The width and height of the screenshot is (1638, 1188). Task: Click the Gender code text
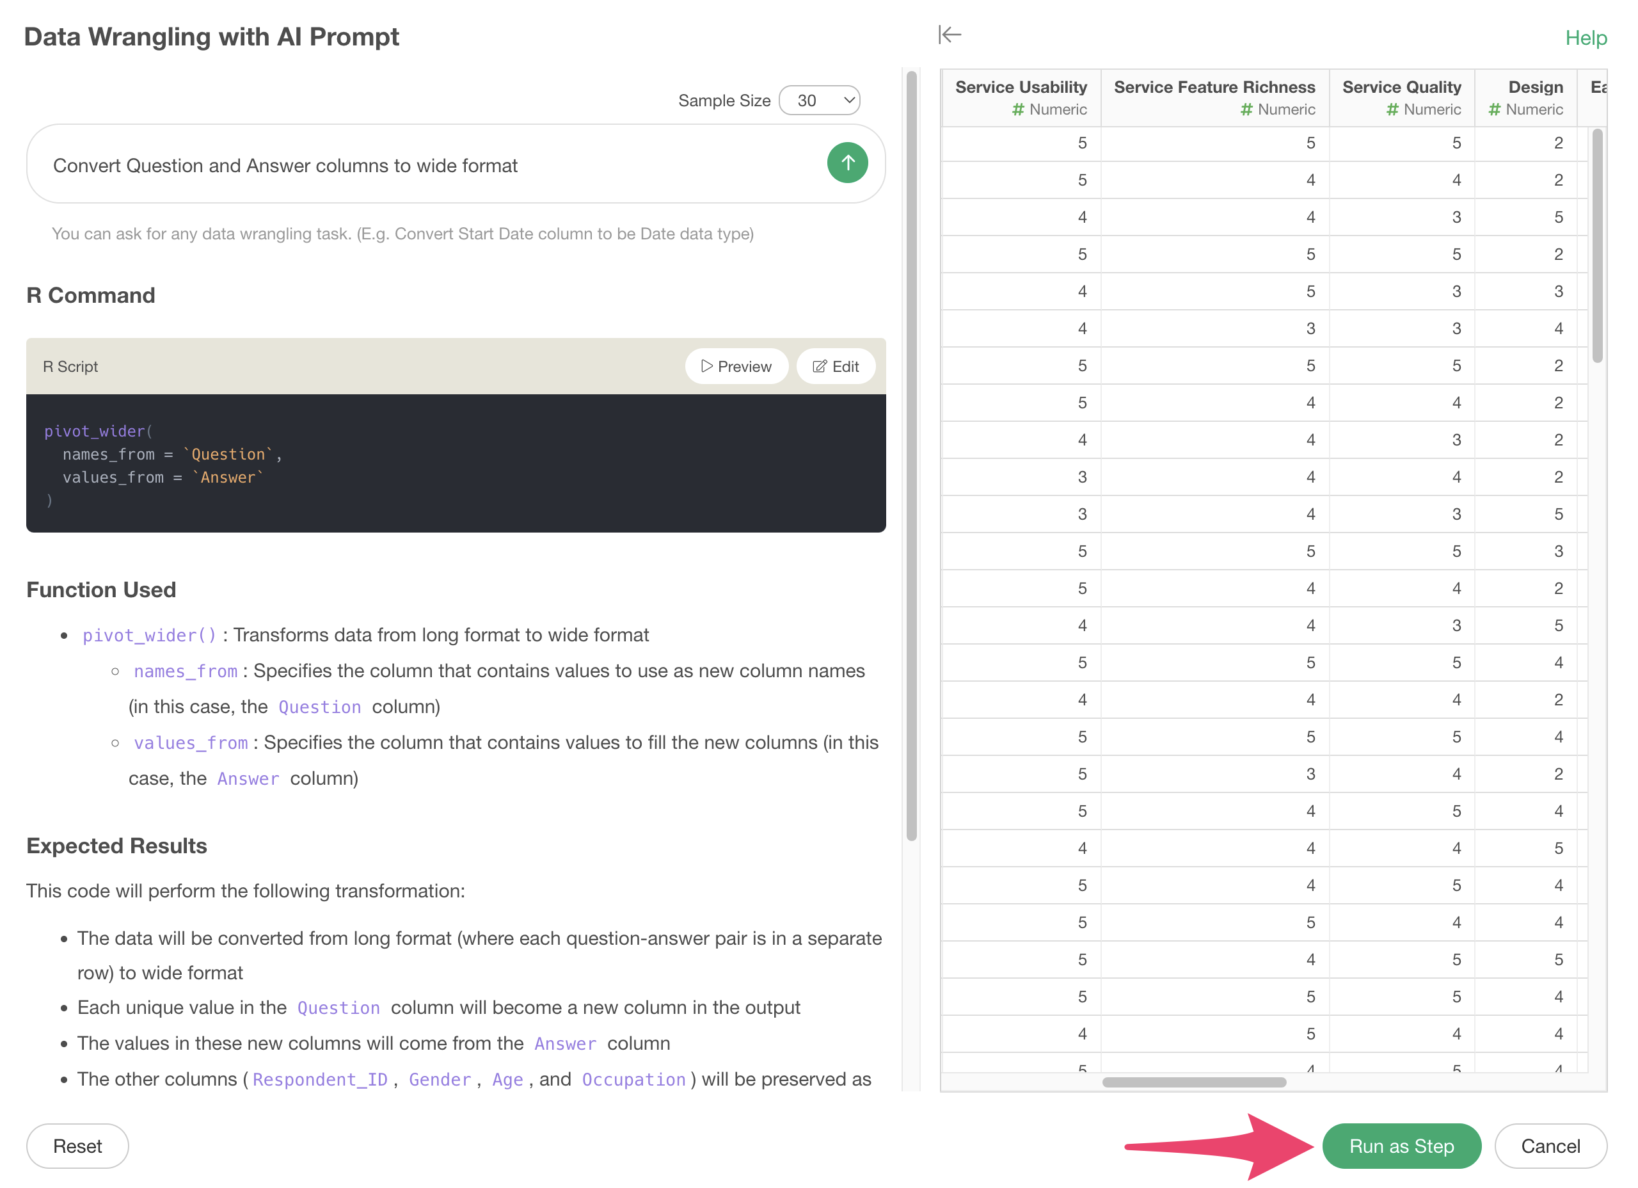pos(440,1080)
